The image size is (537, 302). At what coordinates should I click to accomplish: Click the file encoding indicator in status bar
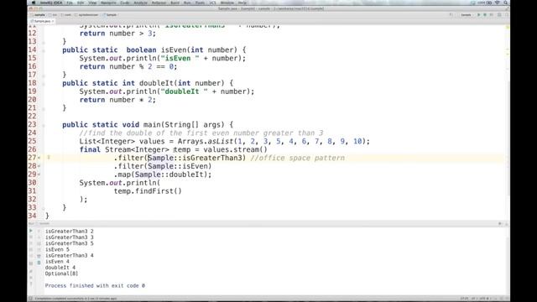484,299
